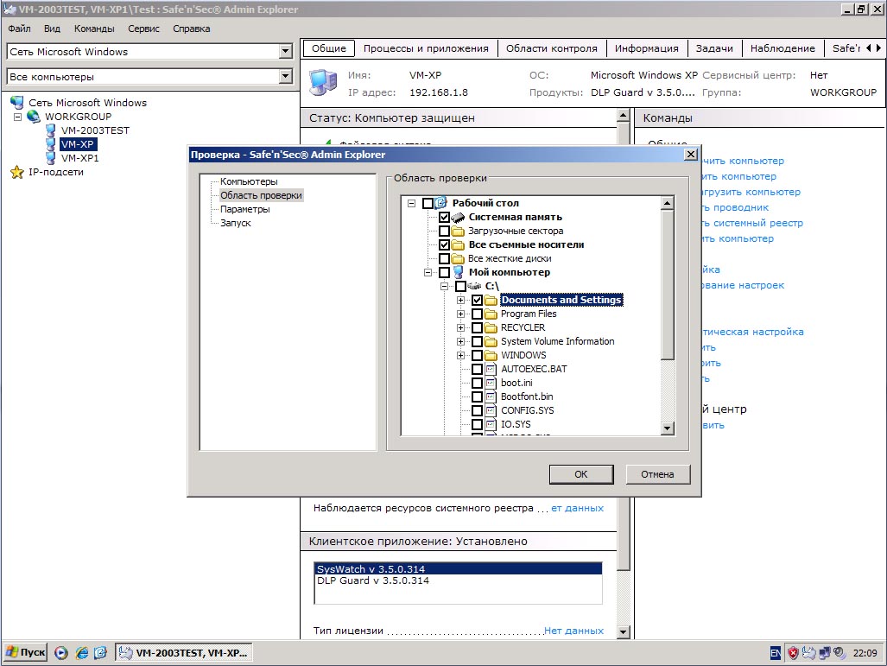Click the Рабочий стол desktop icon
The height and width of the screenshot is (666, 887).
pyautogui.click(x=441, y=203)
